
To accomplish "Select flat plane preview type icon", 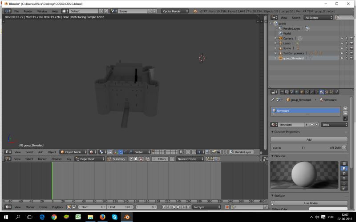I will click(344, 163).
